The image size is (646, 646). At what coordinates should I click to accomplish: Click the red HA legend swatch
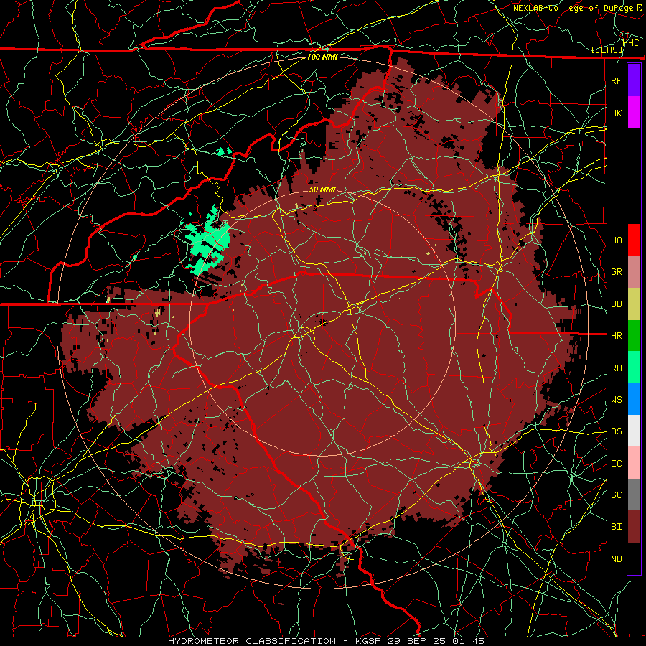pyautogui.click(x=634, y=240)
